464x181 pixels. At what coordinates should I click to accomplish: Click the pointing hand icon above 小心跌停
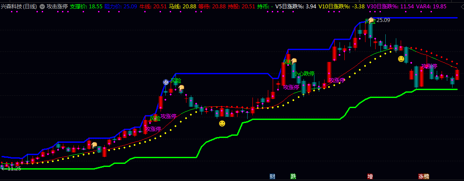(x=294, y=61)
